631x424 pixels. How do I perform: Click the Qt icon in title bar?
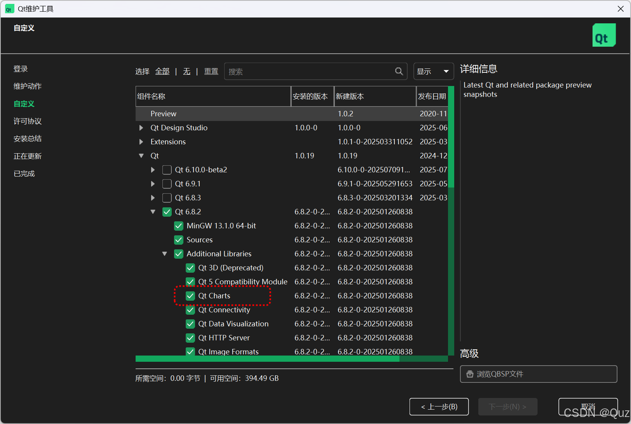[9, 9]
